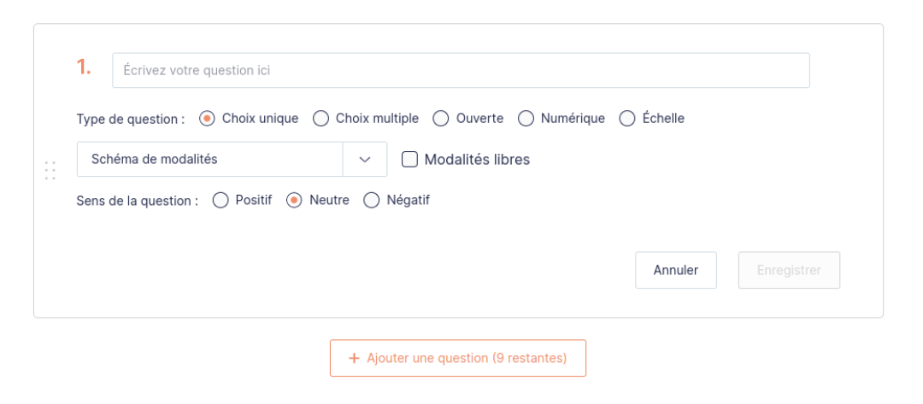Viewport: 923px width, 404px height.
Task: Set the question sense to Négatif
Action: pos(371,201)
